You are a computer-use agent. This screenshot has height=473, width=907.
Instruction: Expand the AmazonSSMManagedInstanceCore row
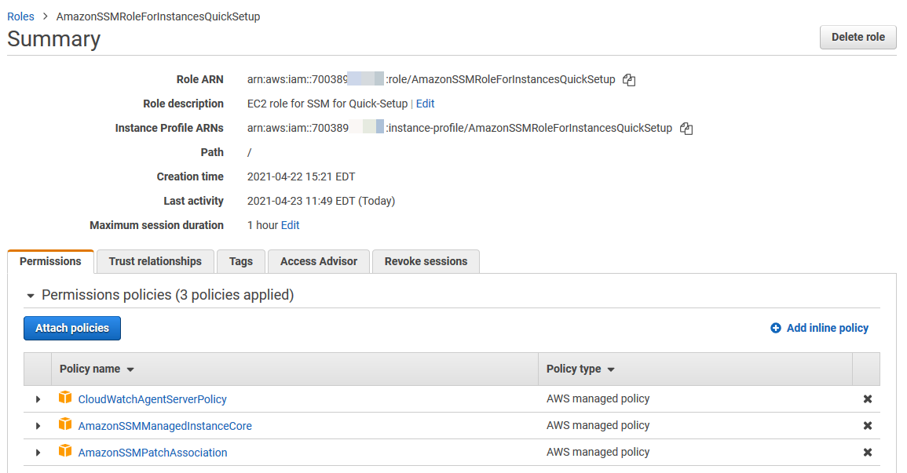pos(38,426)
